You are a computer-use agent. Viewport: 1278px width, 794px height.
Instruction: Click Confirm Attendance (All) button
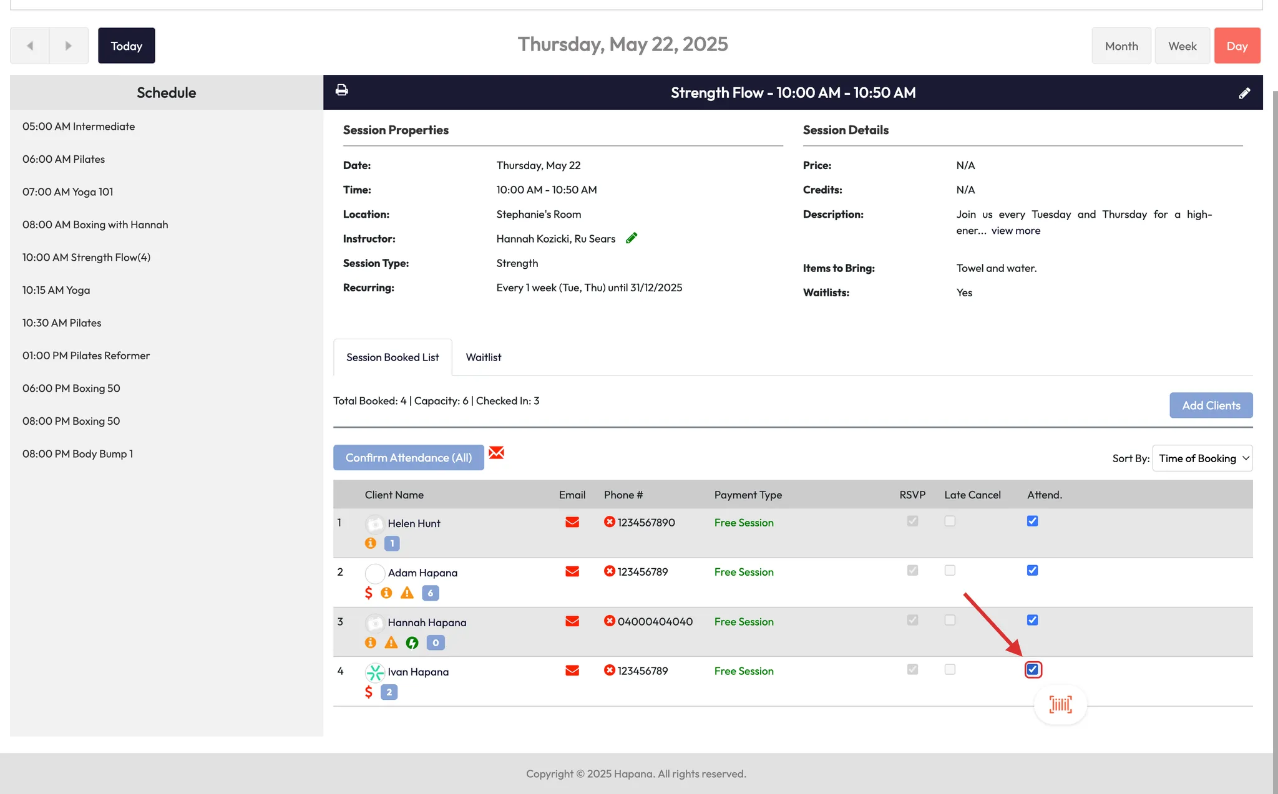click(x=408, y=458)
